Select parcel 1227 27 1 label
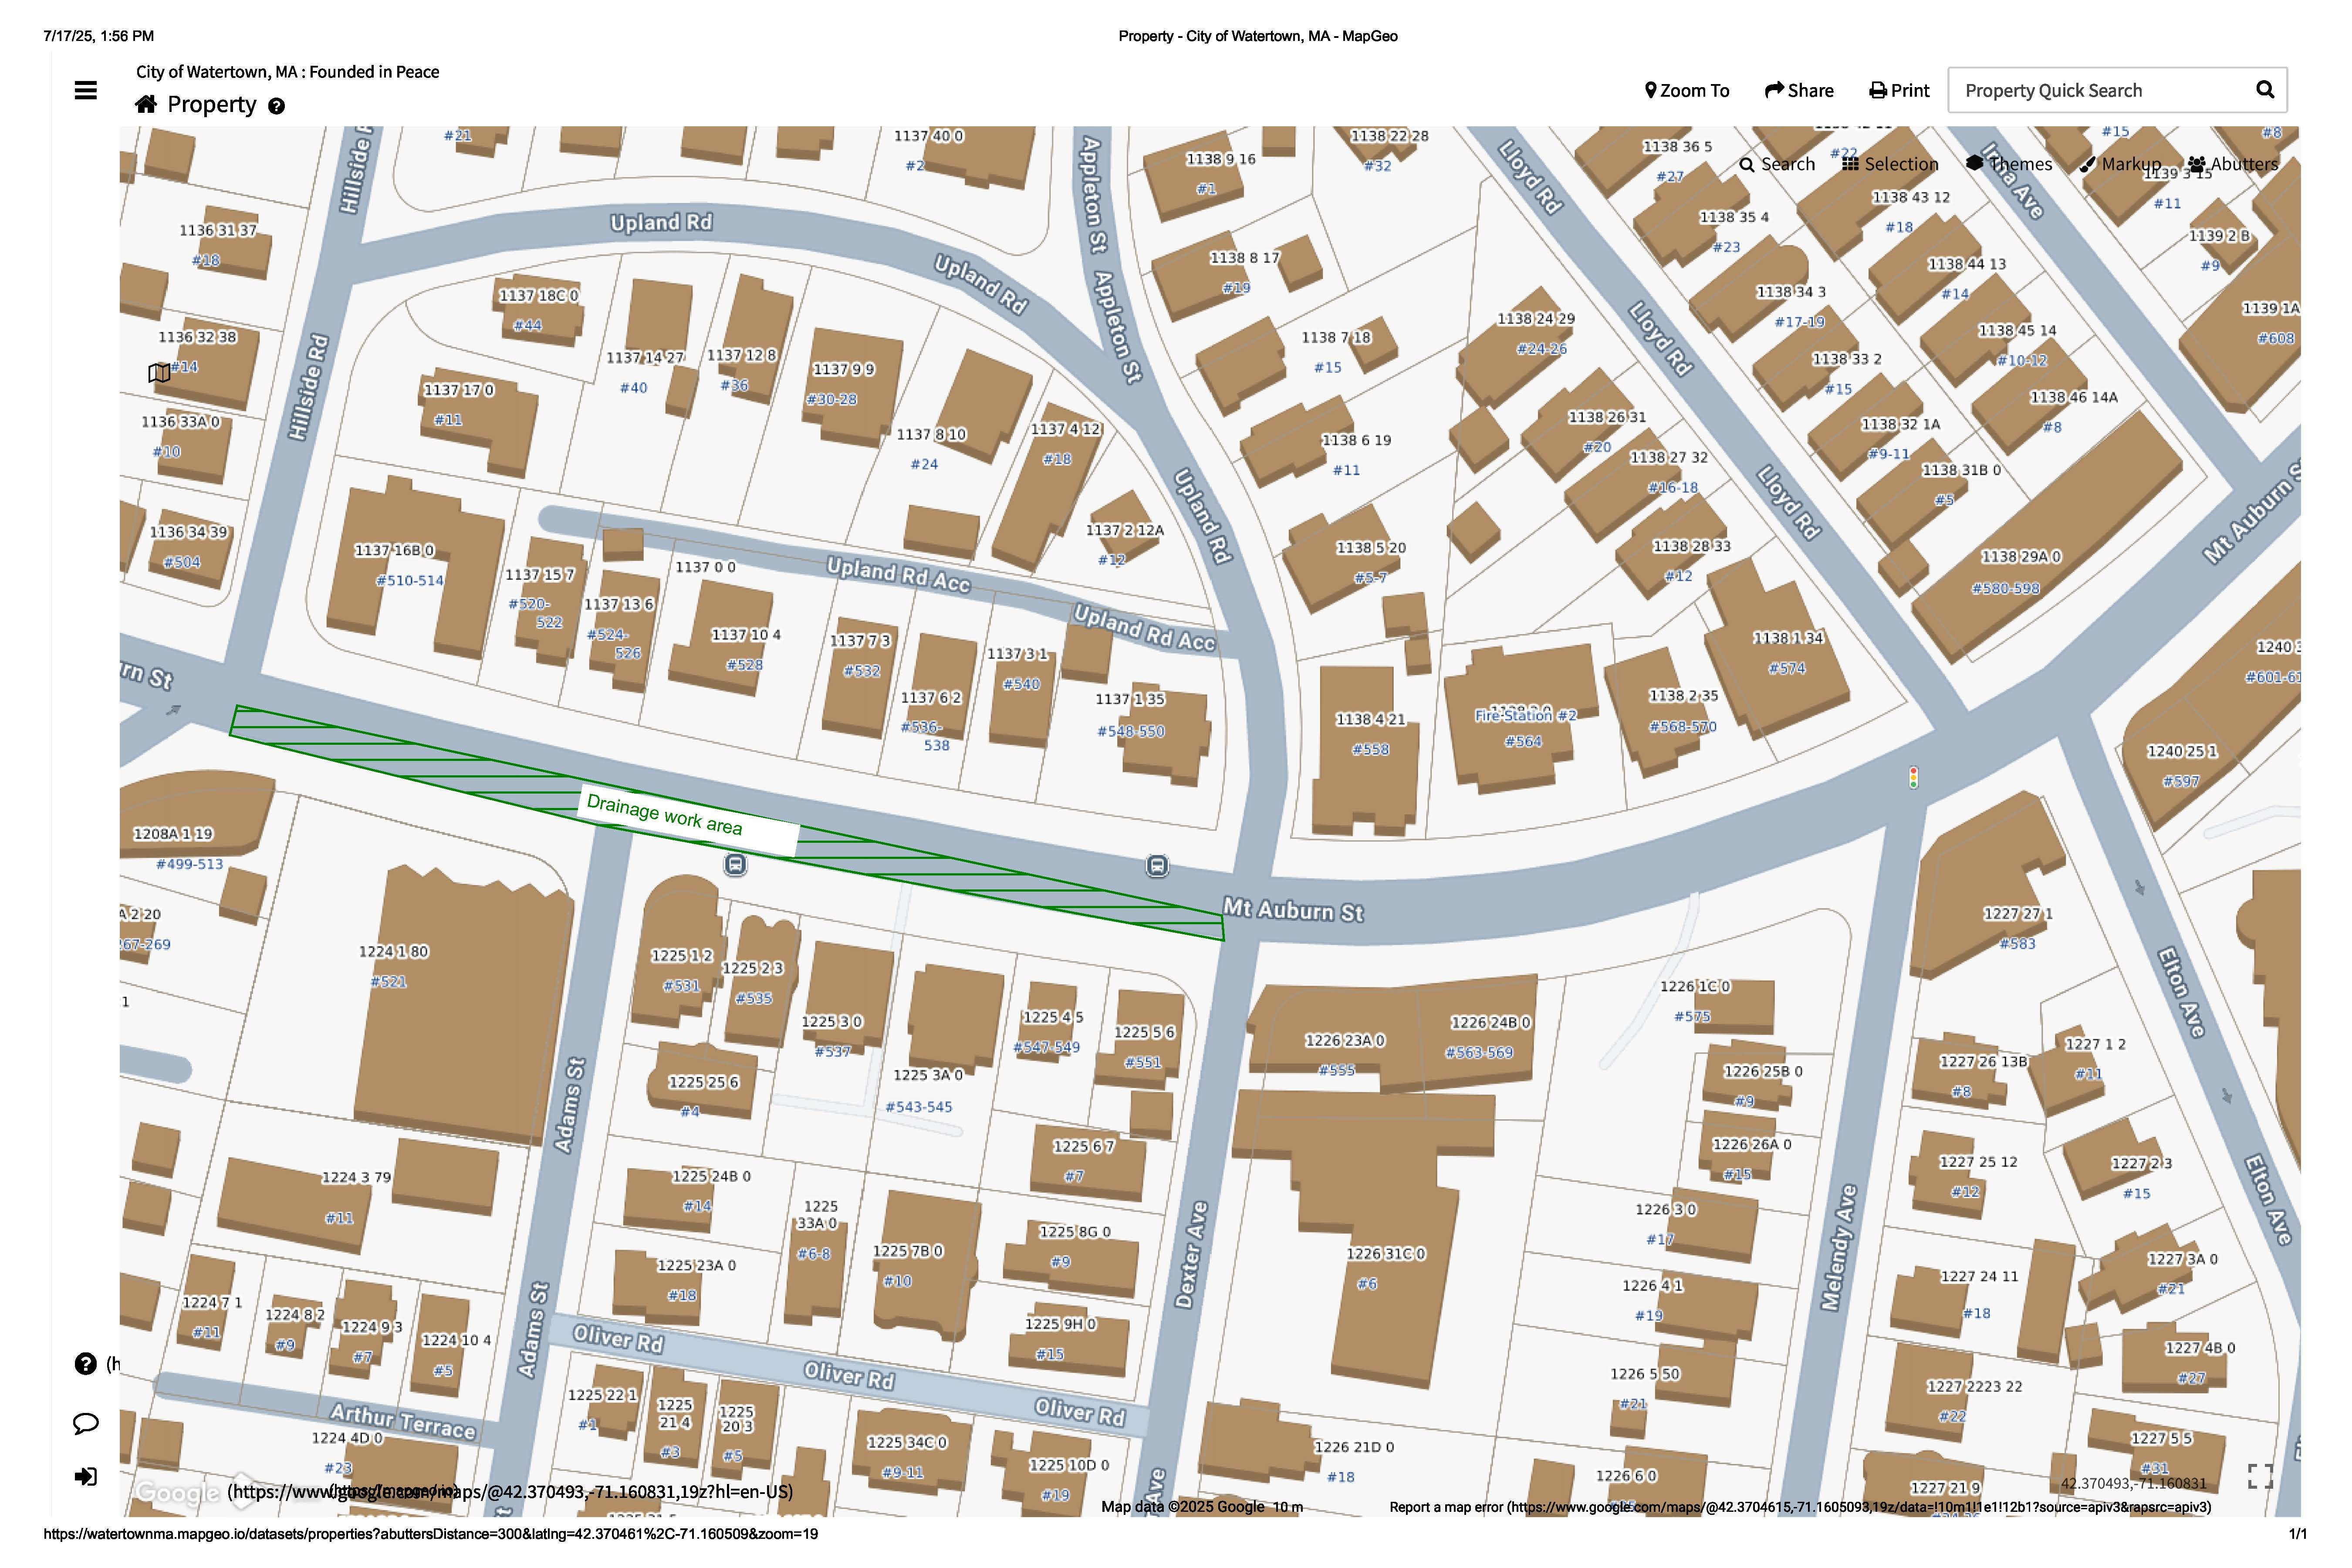The image size is (2352, 1568). pos(2017,913)
